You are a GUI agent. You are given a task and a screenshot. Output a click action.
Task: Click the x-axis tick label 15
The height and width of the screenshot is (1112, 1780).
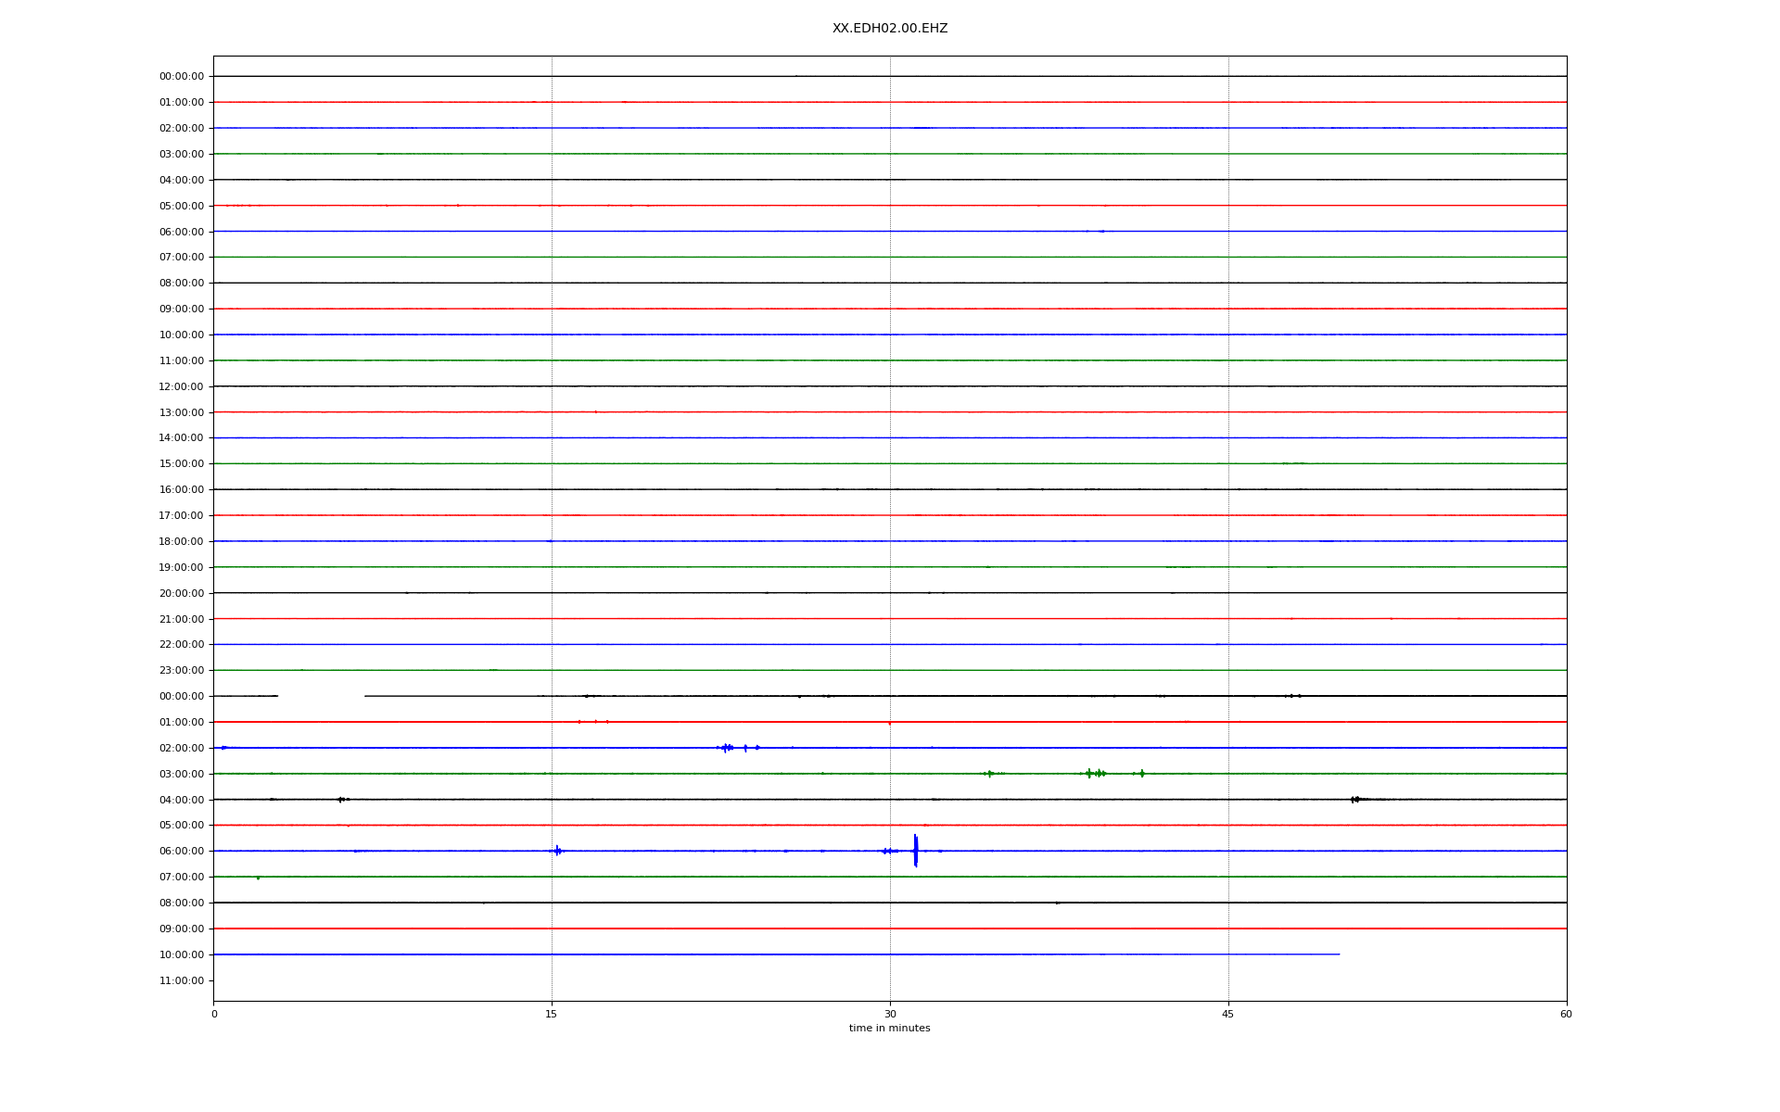[552, 1014]
